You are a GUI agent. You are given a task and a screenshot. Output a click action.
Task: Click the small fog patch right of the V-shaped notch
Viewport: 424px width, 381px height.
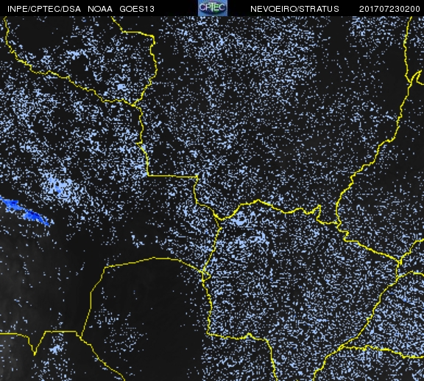pyautogui.click(x=56, y=349)
